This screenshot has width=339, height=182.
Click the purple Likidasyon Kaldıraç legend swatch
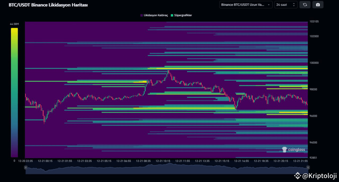pos(141,15)
